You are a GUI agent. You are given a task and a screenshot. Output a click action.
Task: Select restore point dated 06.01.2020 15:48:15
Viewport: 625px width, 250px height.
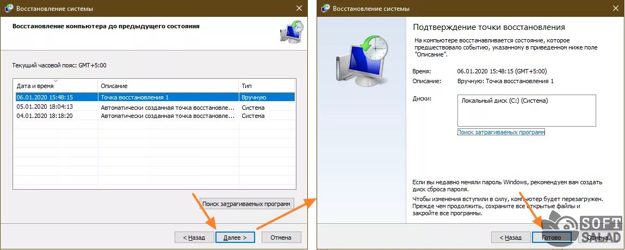click(x=154, y=97)
